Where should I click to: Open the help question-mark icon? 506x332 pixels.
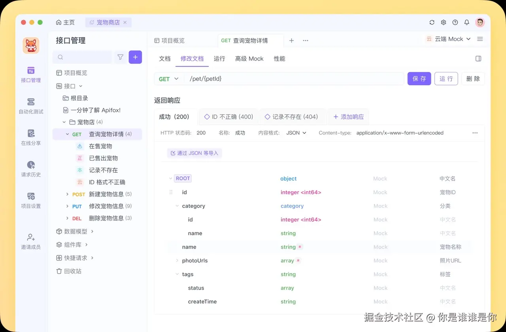coord(455,22)
